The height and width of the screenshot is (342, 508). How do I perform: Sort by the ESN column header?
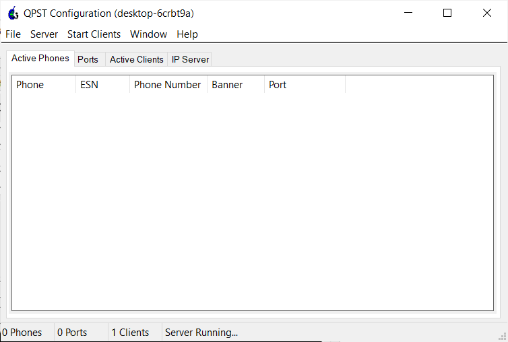coord(102,85)
